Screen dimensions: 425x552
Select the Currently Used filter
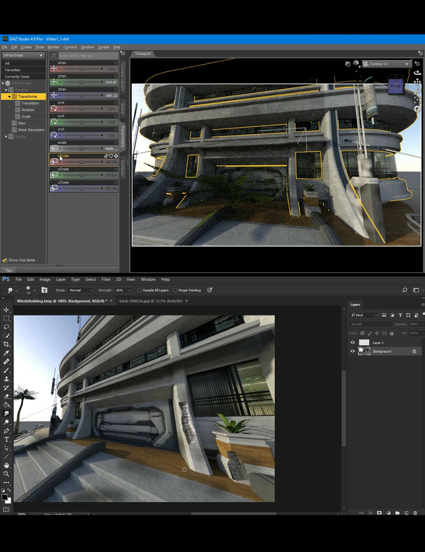(x=23, y=77)
